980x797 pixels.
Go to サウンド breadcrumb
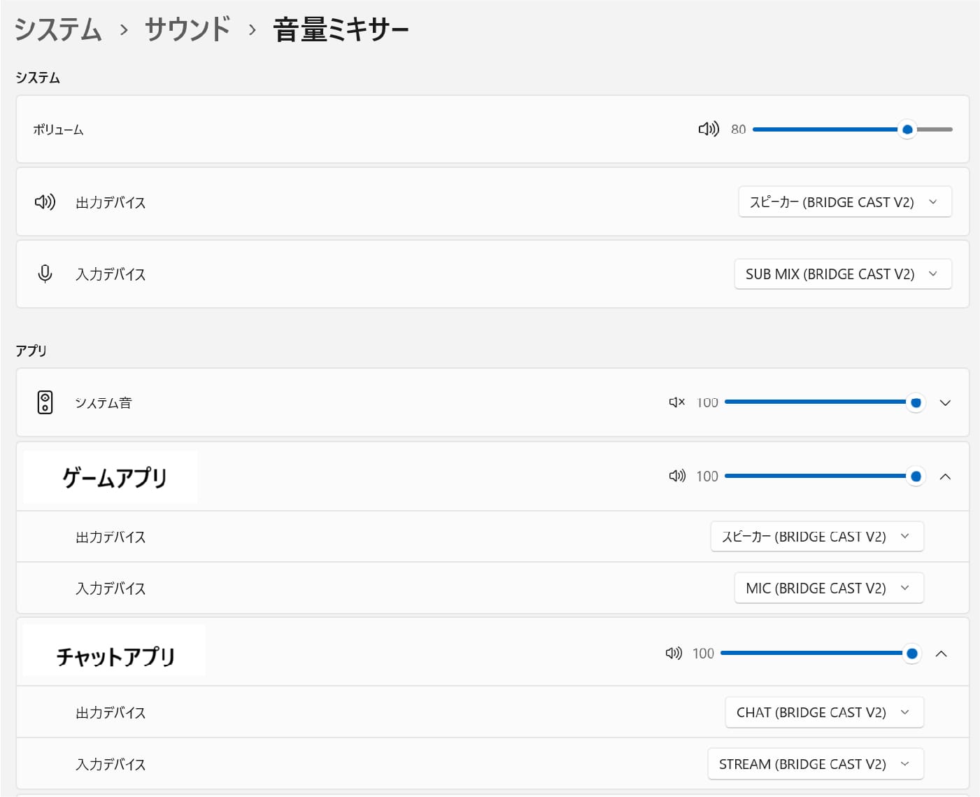click(187, 29)
